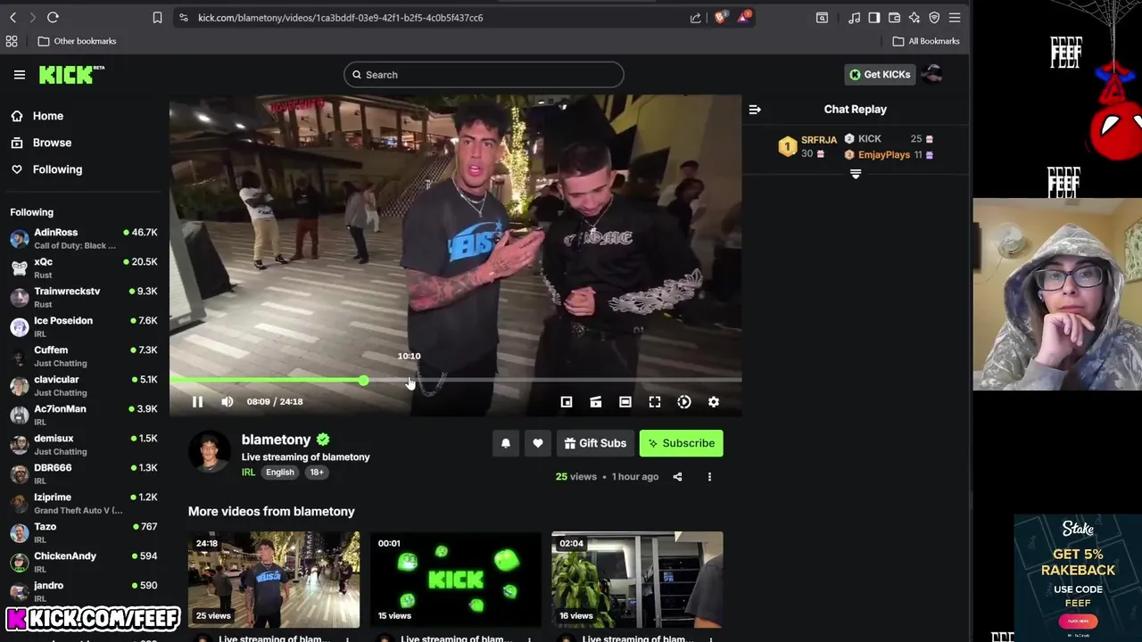Open playback speed control
This screenshot has height=642, width=1142.
click(684, 402)
